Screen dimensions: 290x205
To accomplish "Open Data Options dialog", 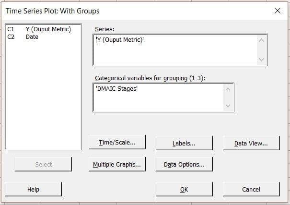I will [184, 164].
